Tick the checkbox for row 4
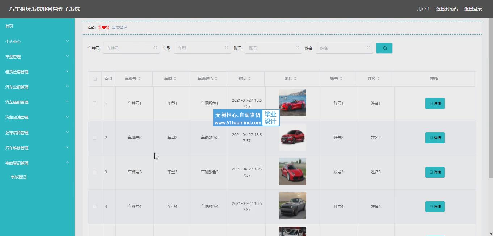The image size is (493, 236). pyautogui.click(x=94, y=206)
